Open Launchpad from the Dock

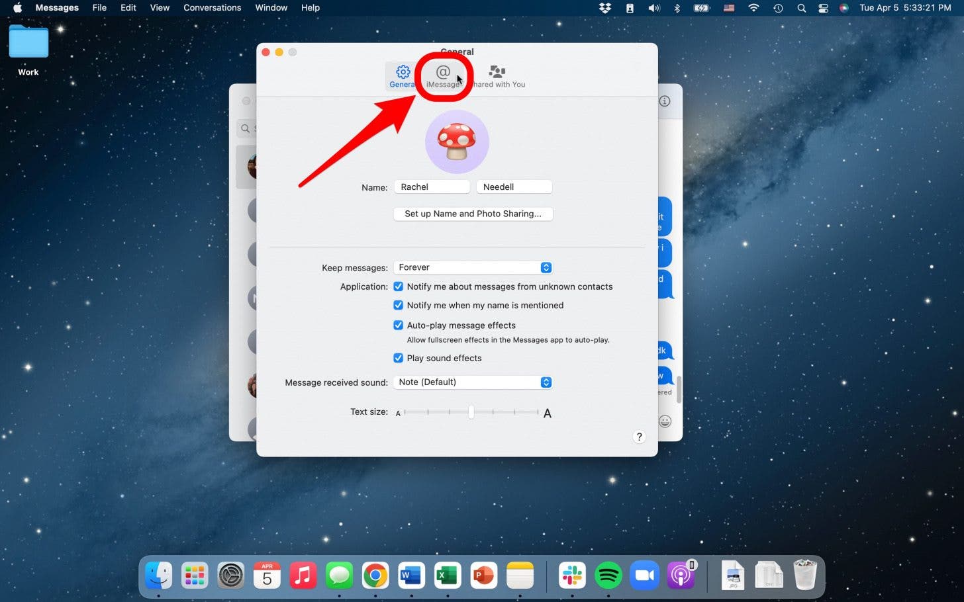pos(194,575)
